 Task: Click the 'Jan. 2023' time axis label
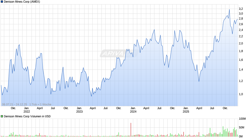tap(79, 110)
